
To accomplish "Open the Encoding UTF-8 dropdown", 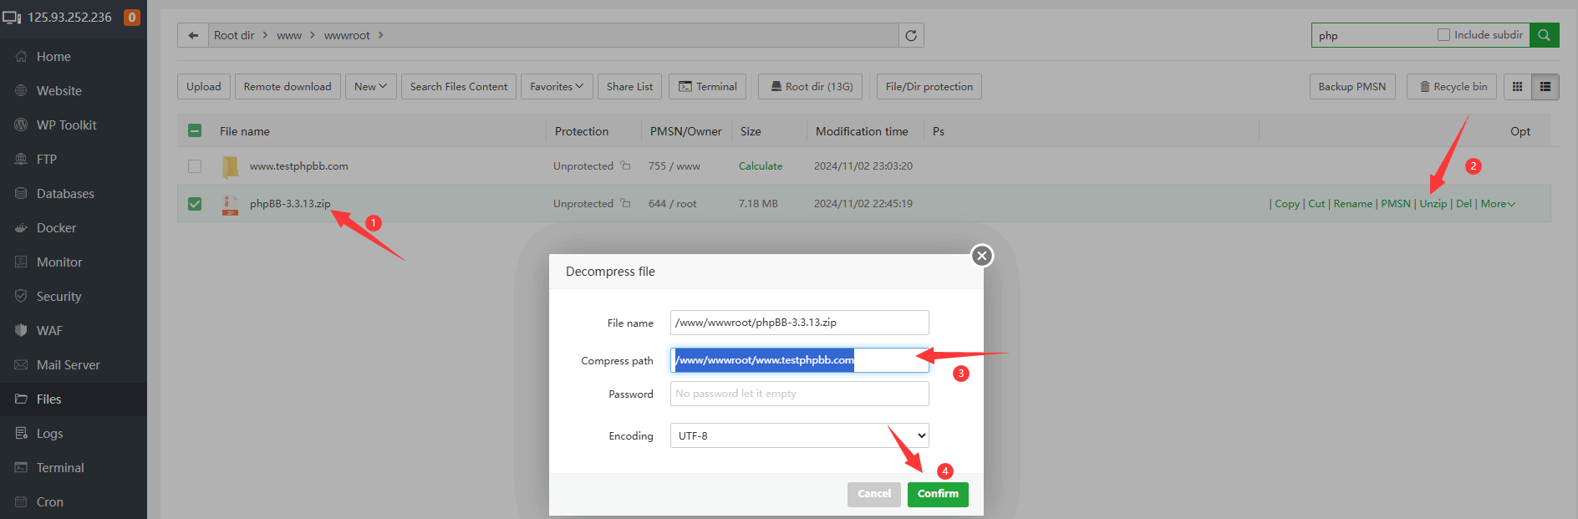I will tap(799, 435).
